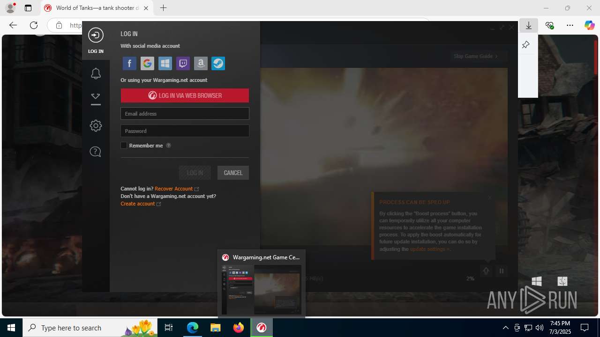Log in with Google

pos(147,63)
